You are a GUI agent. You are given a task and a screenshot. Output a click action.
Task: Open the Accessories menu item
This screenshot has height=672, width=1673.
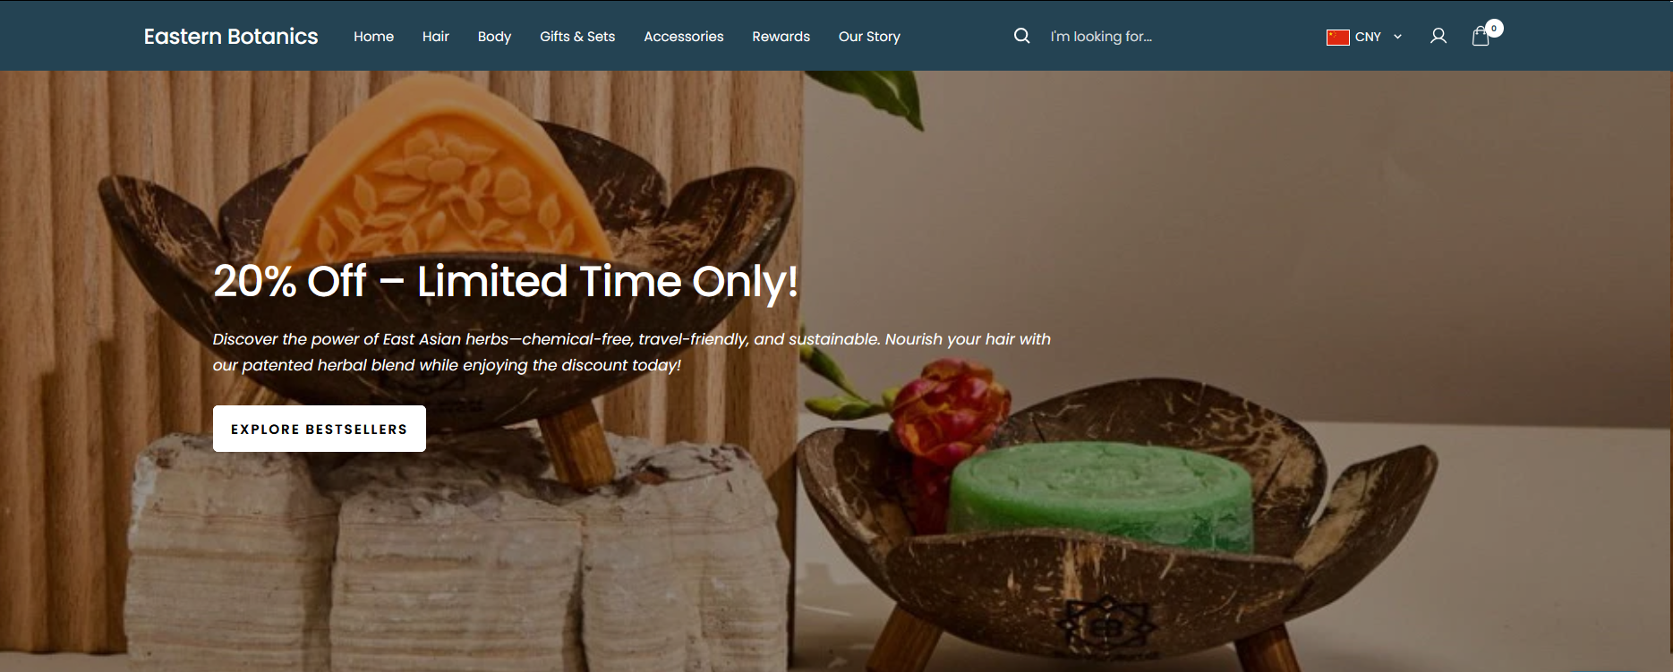pyautogui.click(x=684, y=37)
